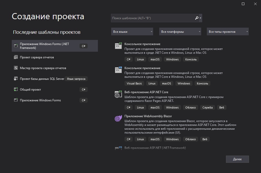Click the VB console application icon
Screen dimensions: 261x173
coord(118,70)
